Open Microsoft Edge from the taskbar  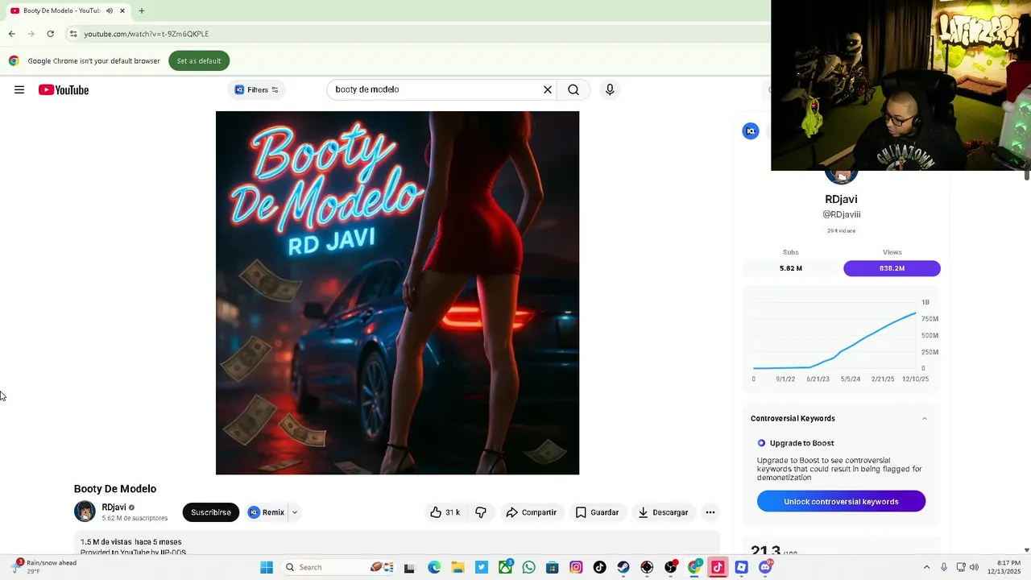pyautogui.click(x=433, y=567)
